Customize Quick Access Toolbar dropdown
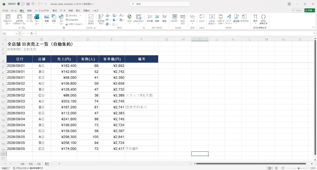The height and width of the screenshot is (170, 317). tap(46, 4)
